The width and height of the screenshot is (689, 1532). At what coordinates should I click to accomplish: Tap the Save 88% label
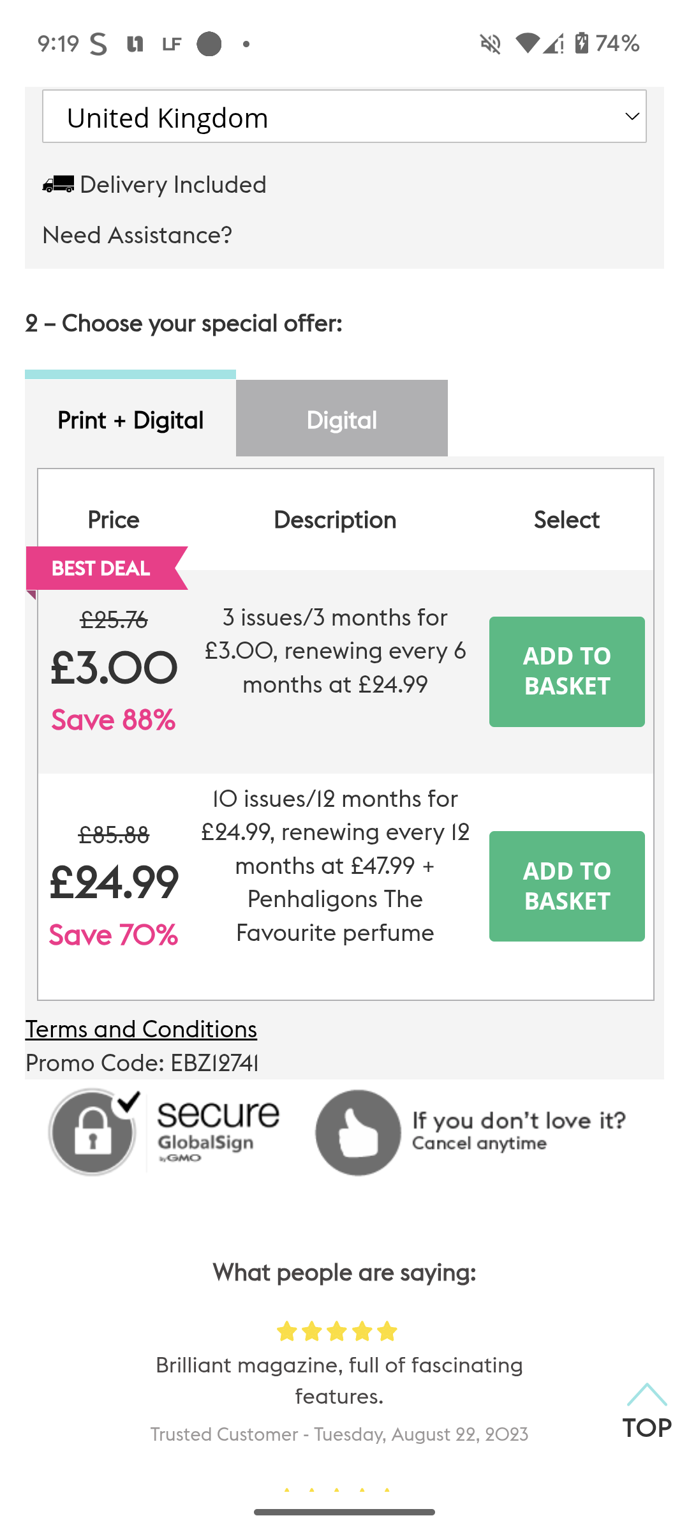[114, 720]
